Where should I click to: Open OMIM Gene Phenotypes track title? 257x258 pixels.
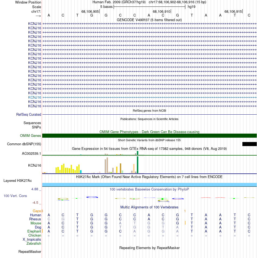(x=149, y=132)
